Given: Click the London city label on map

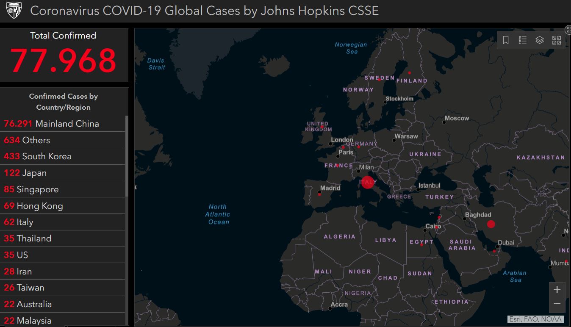Looking at the screenshot, I should [x=342, y=139].
